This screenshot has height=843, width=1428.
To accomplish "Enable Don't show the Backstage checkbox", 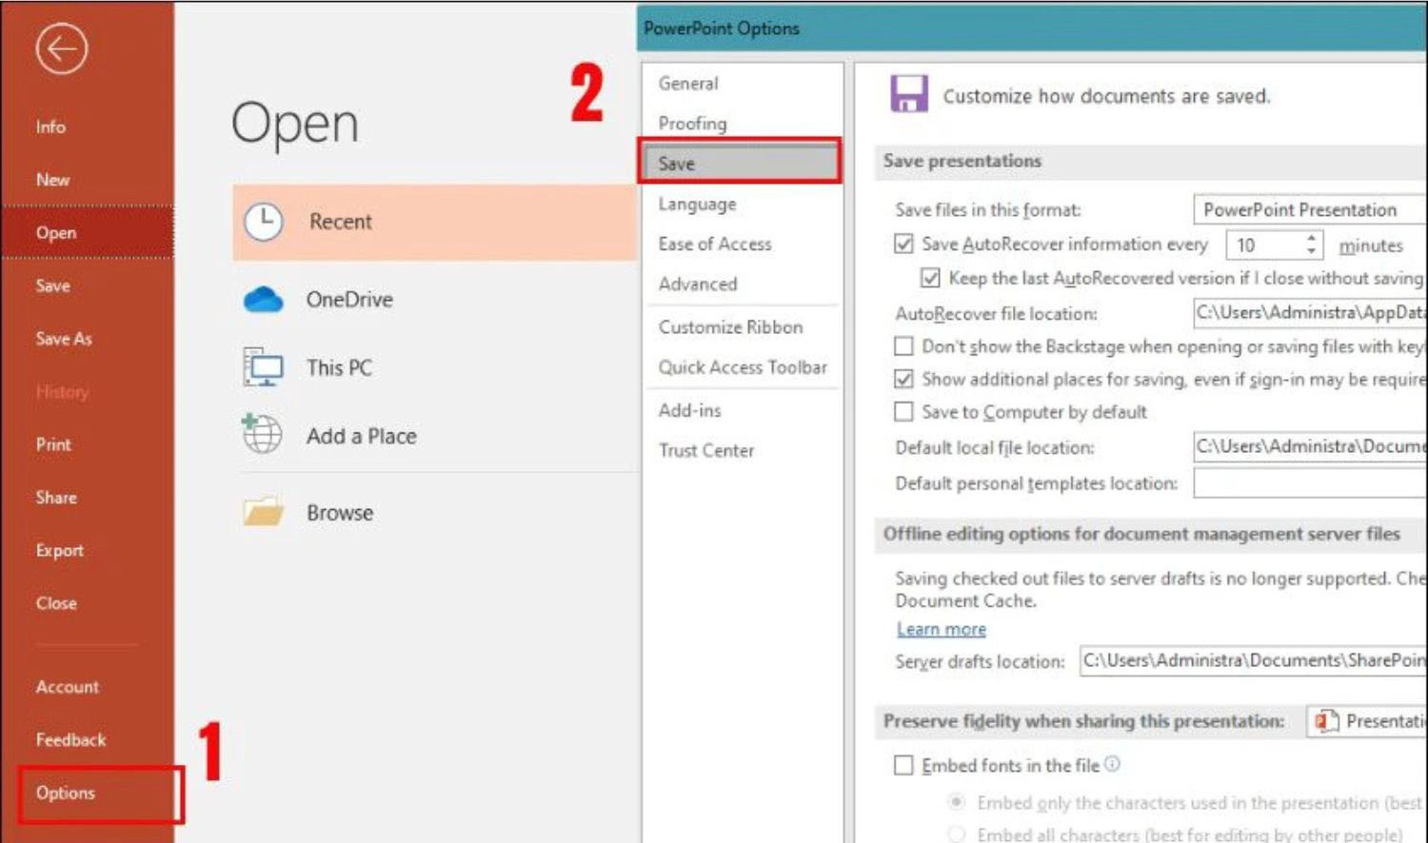I will 903,345.
